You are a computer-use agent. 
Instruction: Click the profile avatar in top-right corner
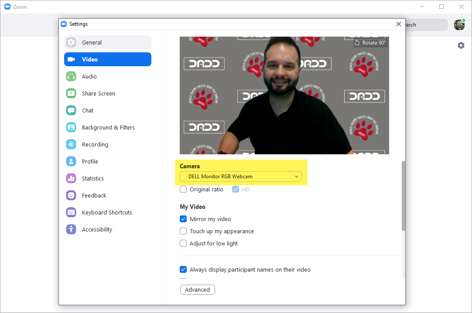[459, 25]
